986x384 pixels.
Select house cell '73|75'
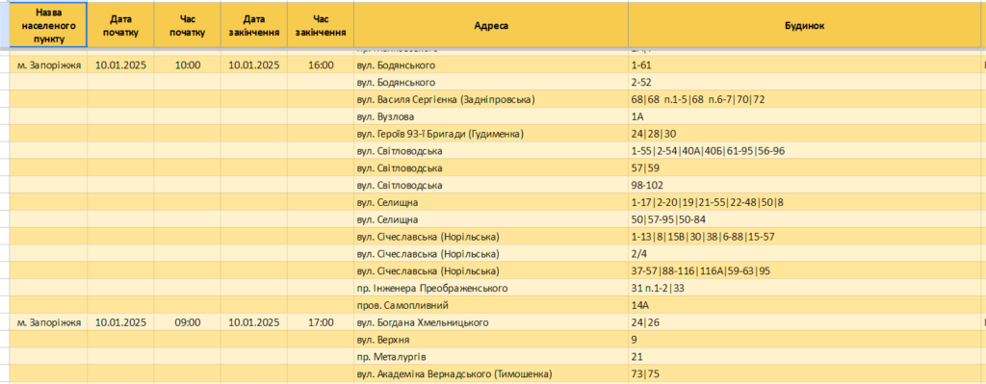(804, 374)
